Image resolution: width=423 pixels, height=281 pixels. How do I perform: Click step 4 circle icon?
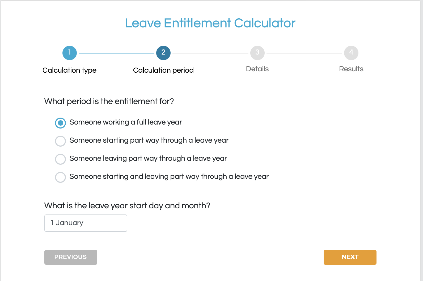(351, 53)
